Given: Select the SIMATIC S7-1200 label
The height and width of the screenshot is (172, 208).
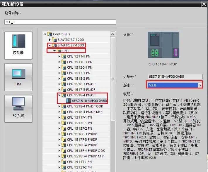Looking at the screenshot, I should (71, 40).
